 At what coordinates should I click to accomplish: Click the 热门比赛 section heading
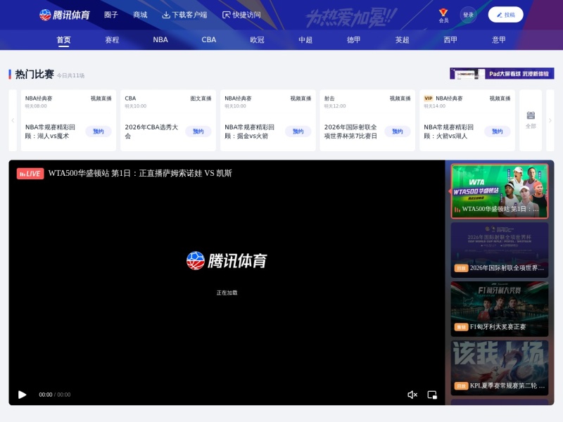click(x=34, y=75)
